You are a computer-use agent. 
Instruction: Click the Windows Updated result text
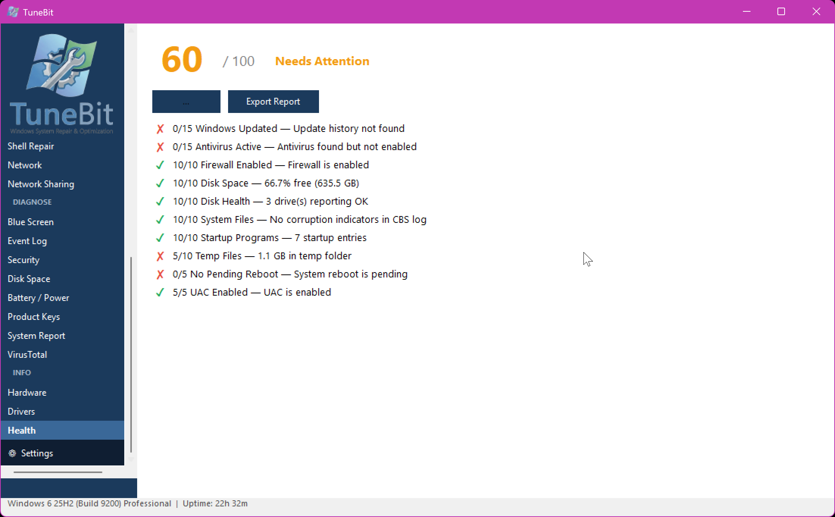288,128
